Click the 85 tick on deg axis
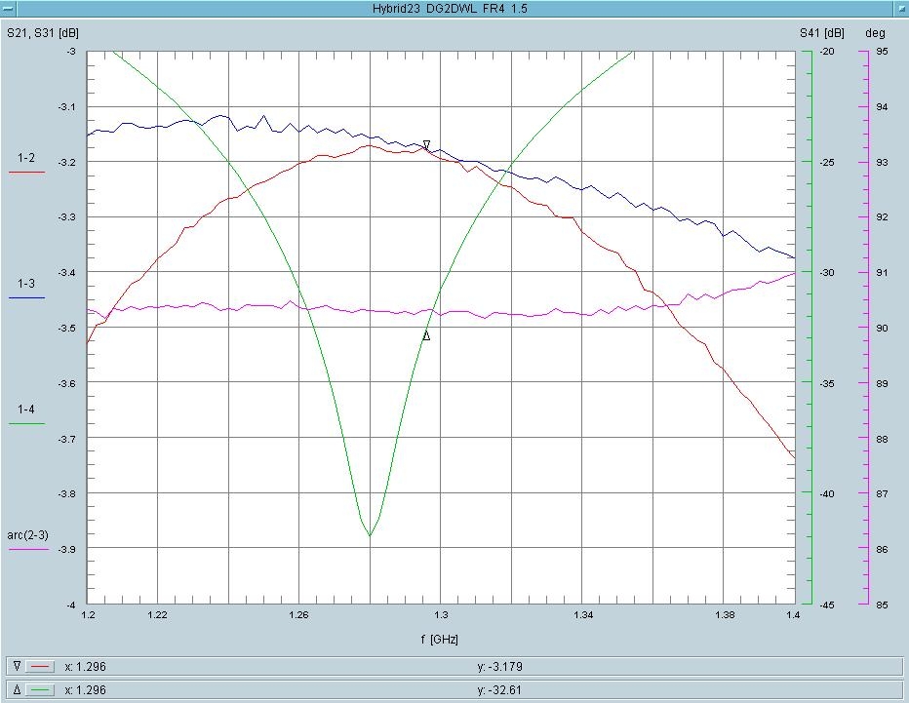Viewport: 909px width, 703px height. (882, 605)
